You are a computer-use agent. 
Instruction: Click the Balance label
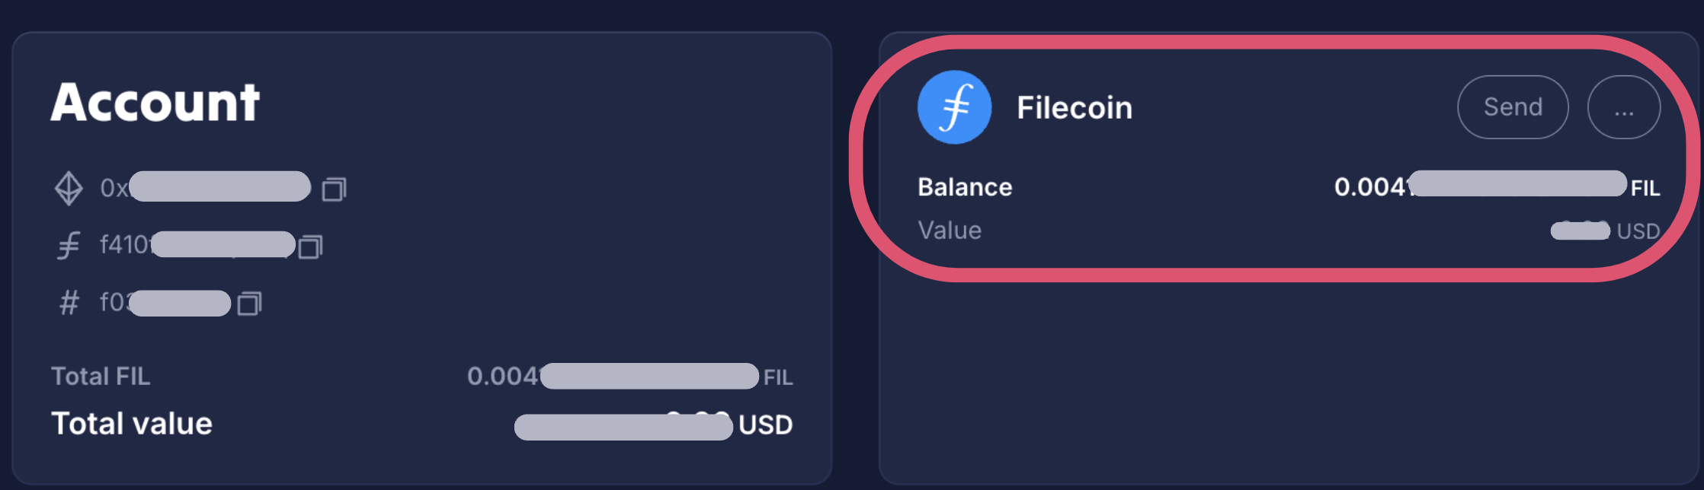(965, 186)
